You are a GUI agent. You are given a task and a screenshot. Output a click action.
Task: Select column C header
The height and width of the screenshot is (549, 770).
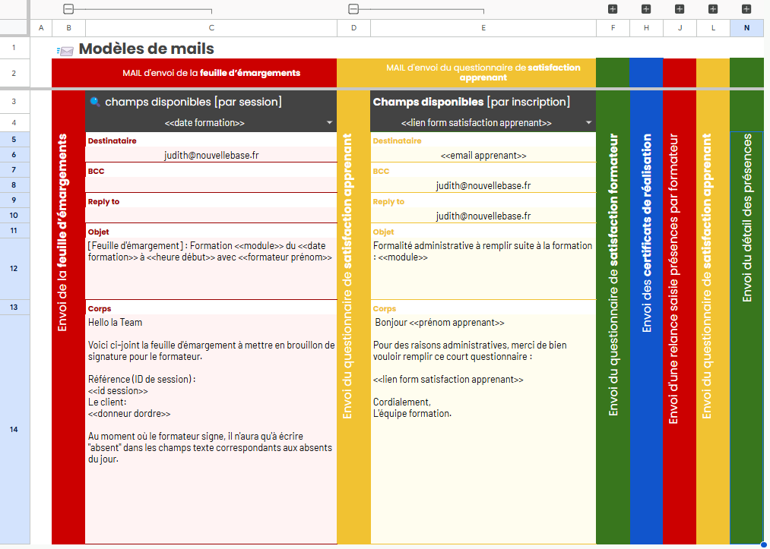coord(211,28)
